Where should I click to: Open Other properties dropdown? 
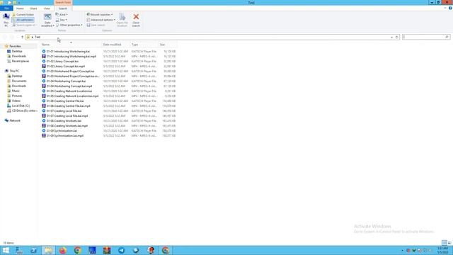(69, 25)
